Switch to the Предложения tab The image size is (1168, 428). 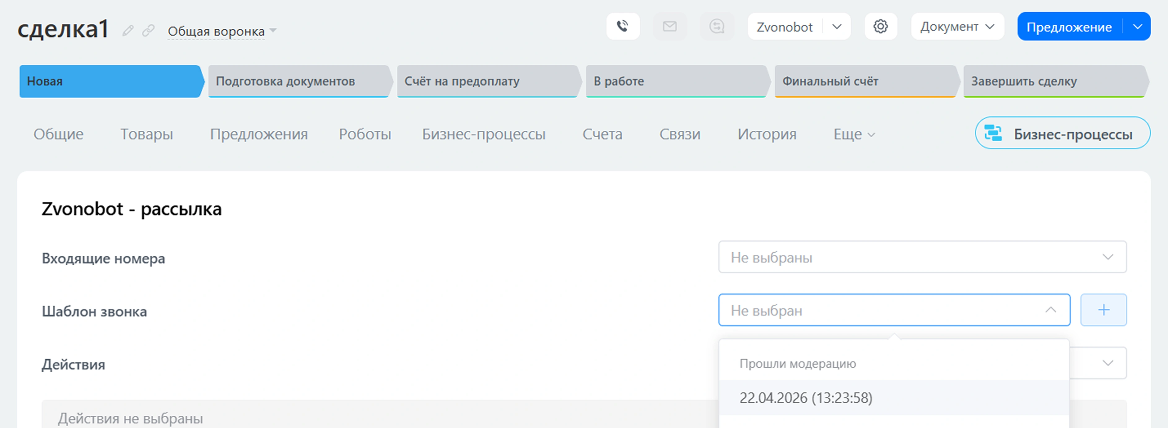point(259,134)
